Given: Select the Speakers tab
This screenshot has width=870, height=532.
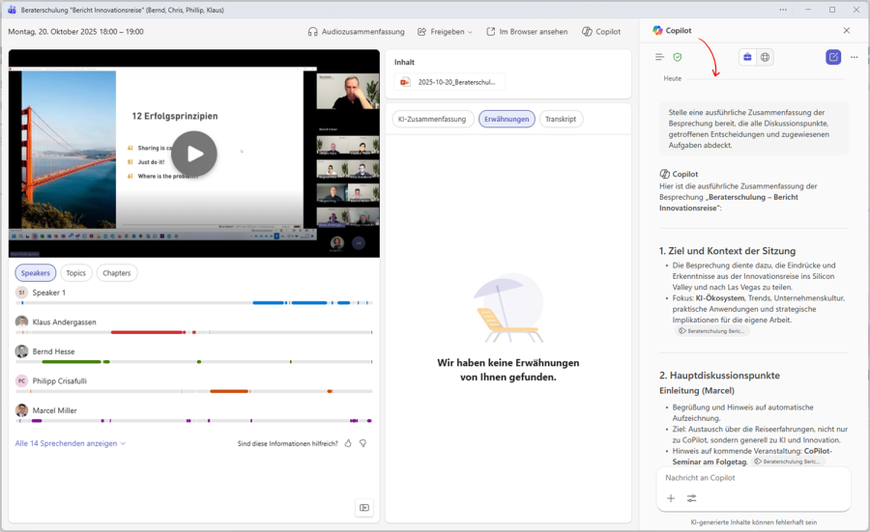Looking at the screenshot, I should click(36, 272).
